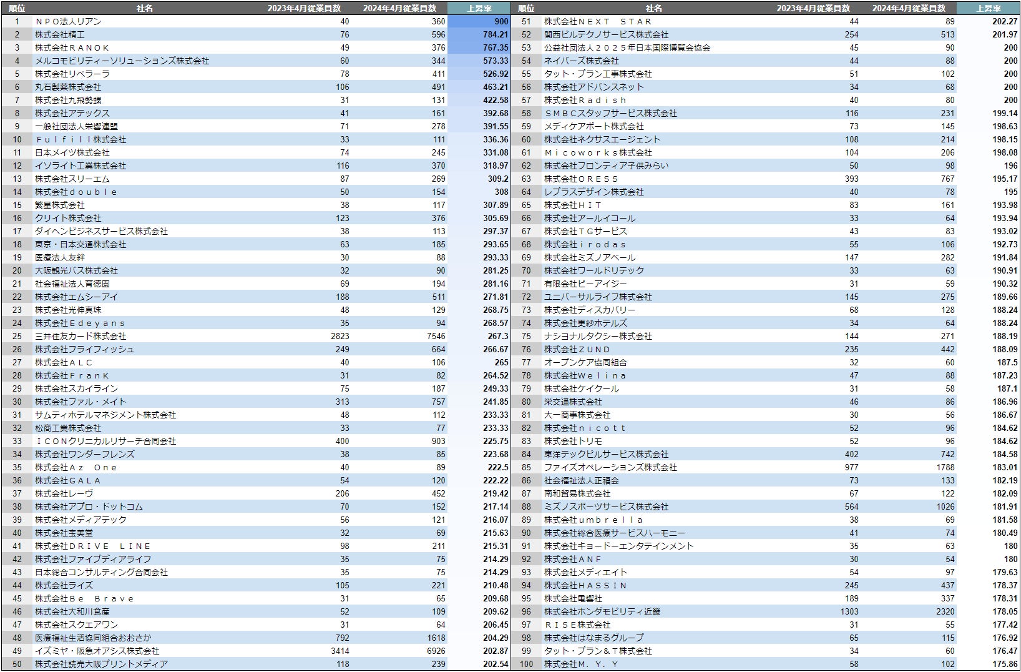The width and height of the screenshot is (1021, 672).
Task: Click the 株式会社エムシーアイ cell
Action: point(76,297)
